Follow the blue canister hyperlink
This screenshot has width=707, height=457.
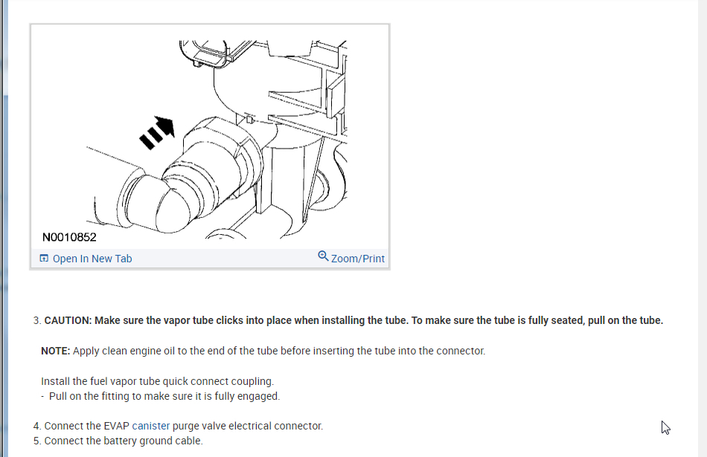150,426
